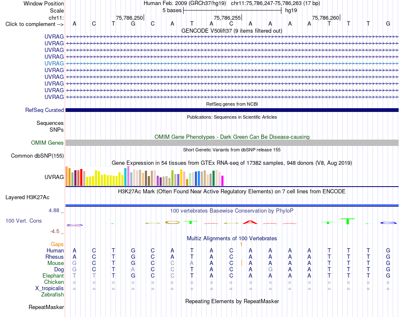Open the RefSeq Curated track label

(44, 110)
